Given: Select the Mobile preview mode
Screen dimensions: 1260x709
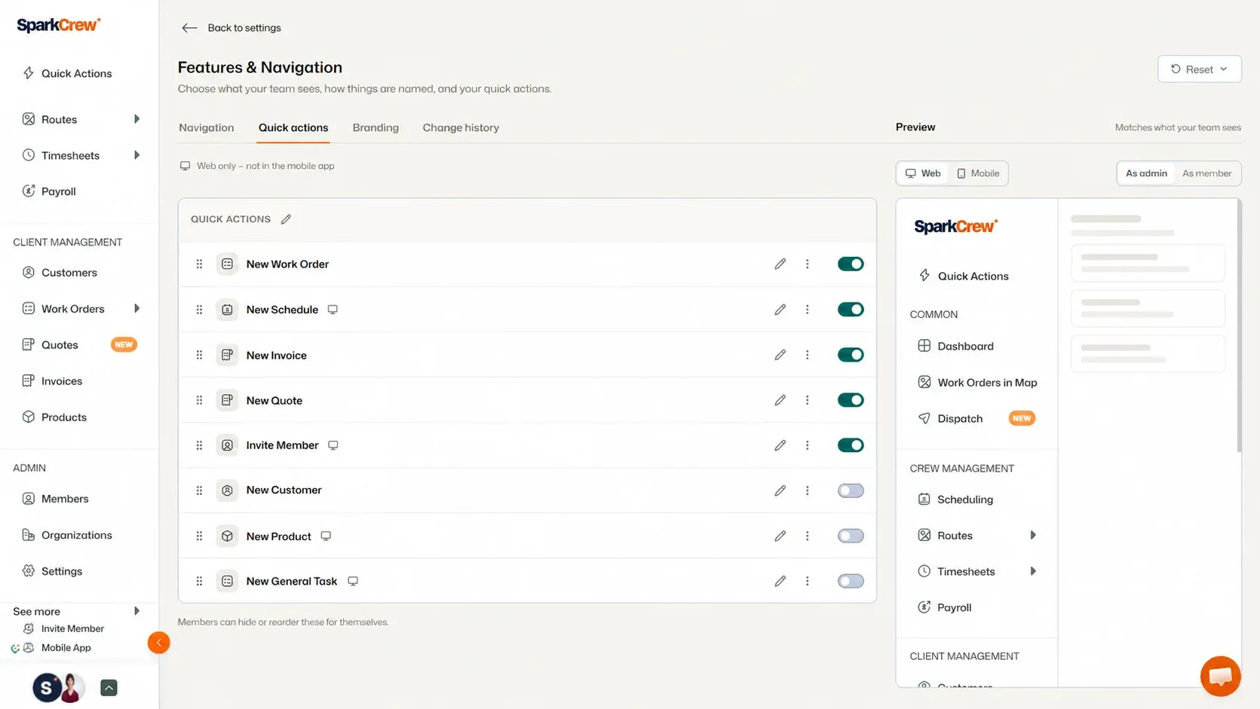Looking at the screenshot, I should [978, 173].
